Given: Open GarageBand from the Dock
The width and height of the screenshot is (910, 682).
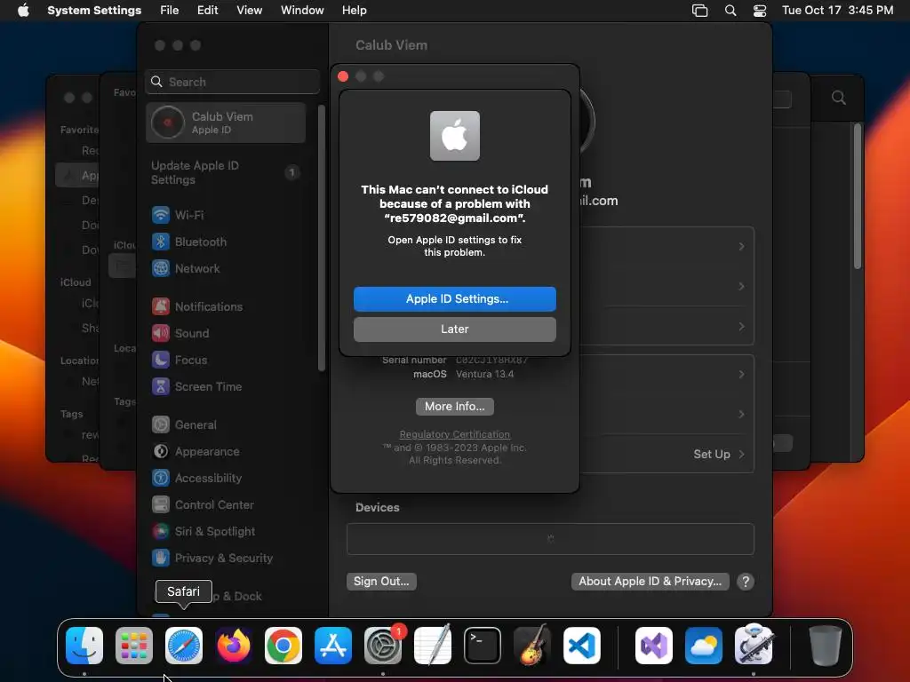Looking at the screenshot, I should pyautogui.click(x=532, y=646).
